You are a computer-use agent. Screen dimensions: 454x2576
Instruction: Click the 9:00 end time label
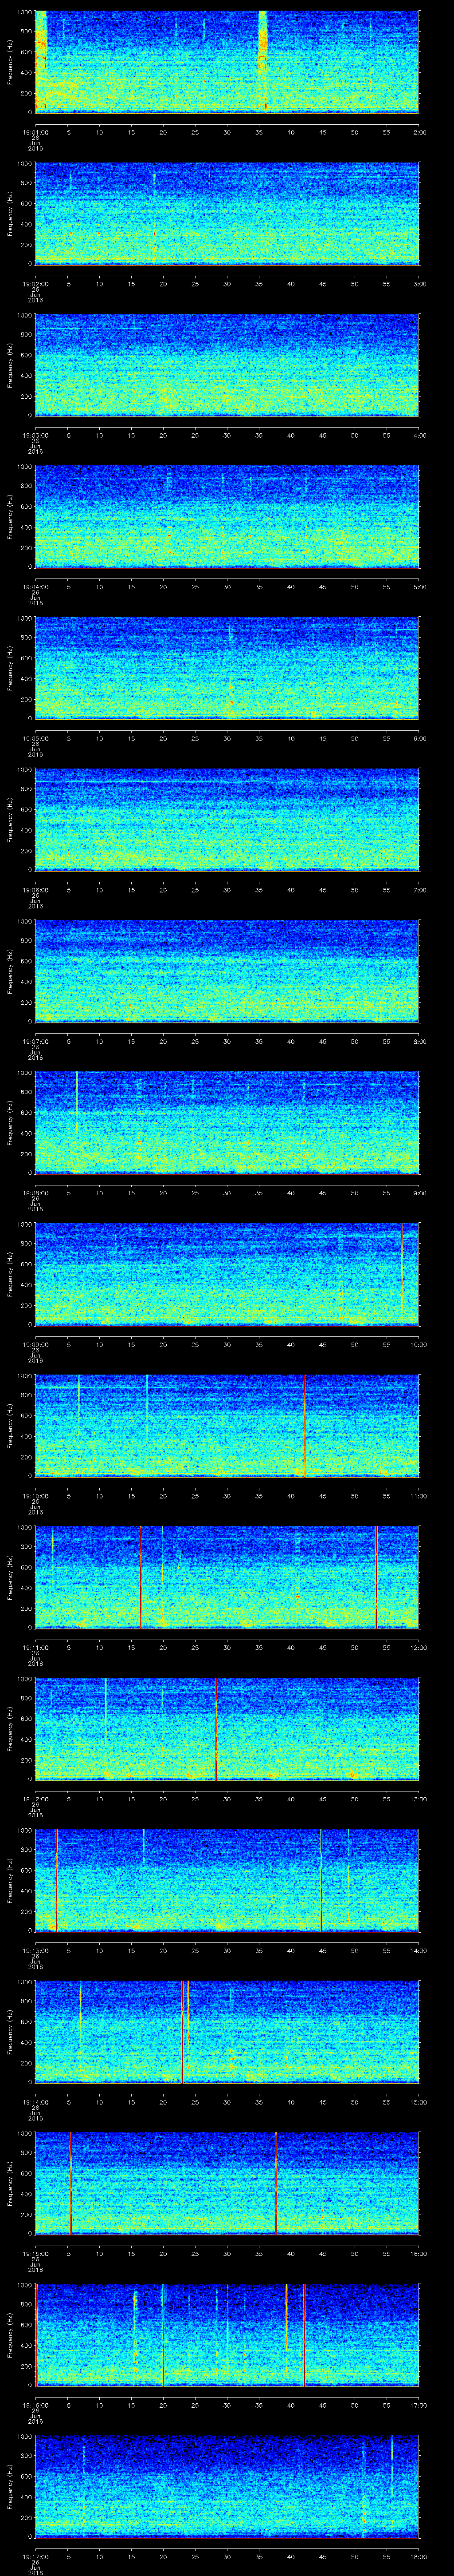point(419,1192)
